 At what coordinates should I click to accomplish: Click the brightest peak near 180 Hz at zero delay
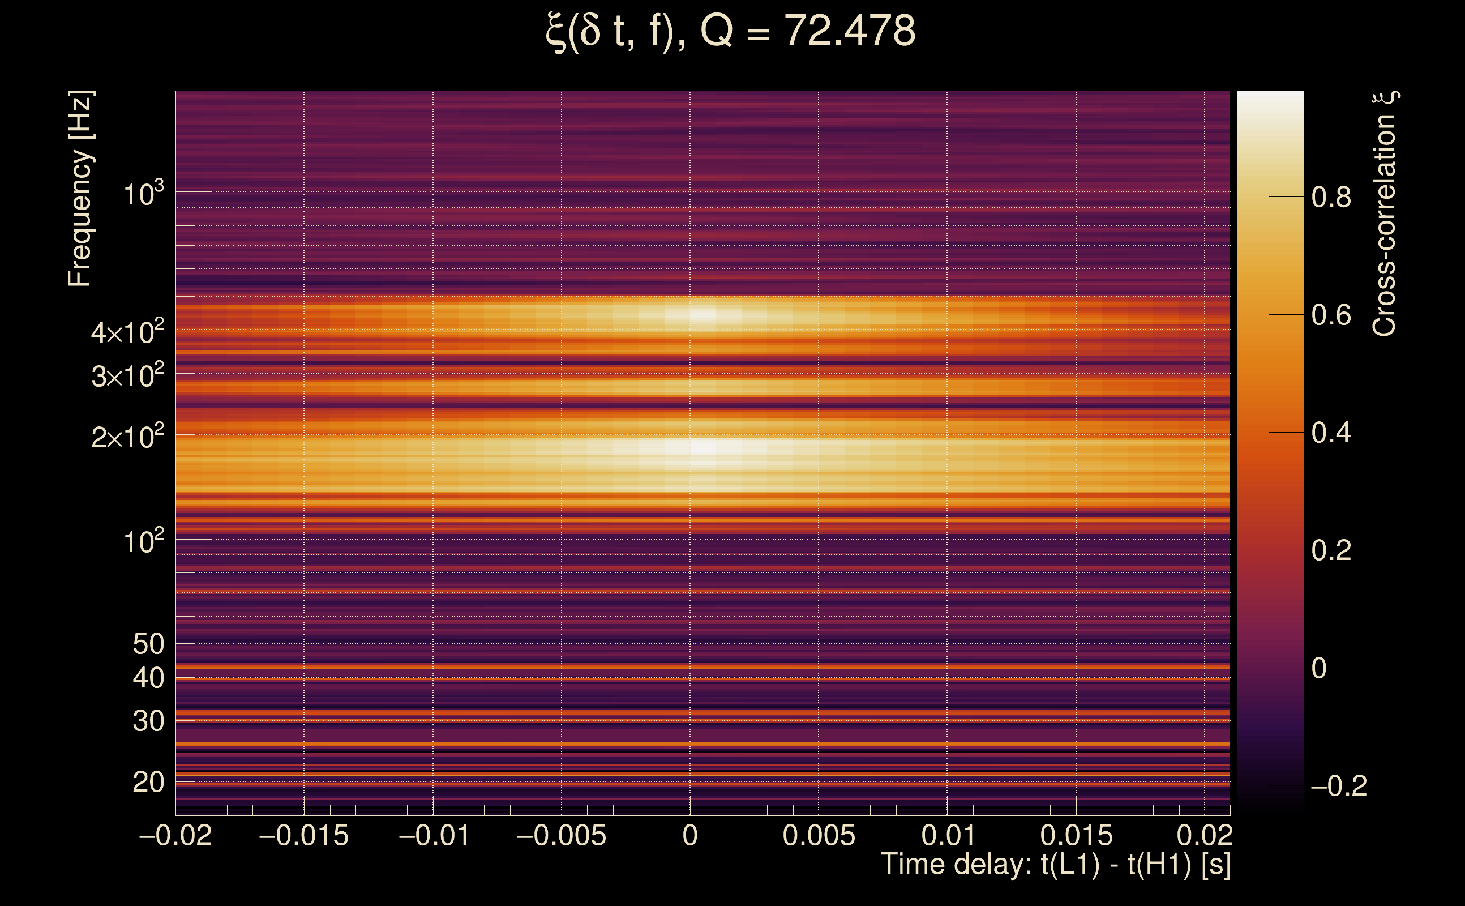[703, 447]
